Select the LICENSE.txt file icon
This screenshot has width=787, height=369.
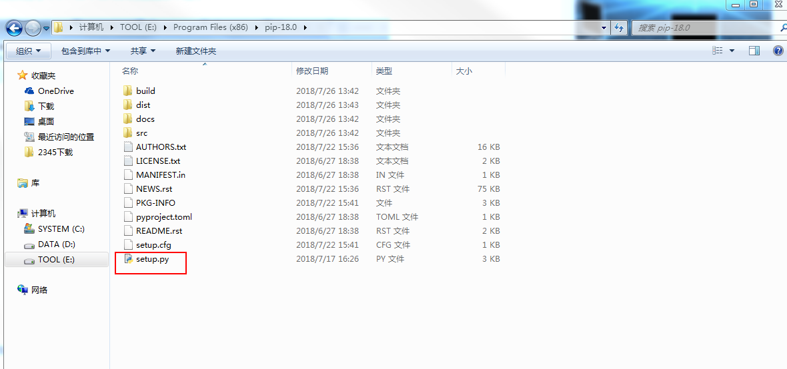[128, 161]
